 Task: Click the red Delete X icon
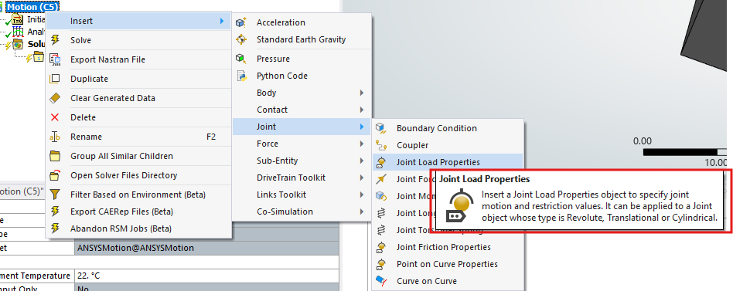(55, 117)
